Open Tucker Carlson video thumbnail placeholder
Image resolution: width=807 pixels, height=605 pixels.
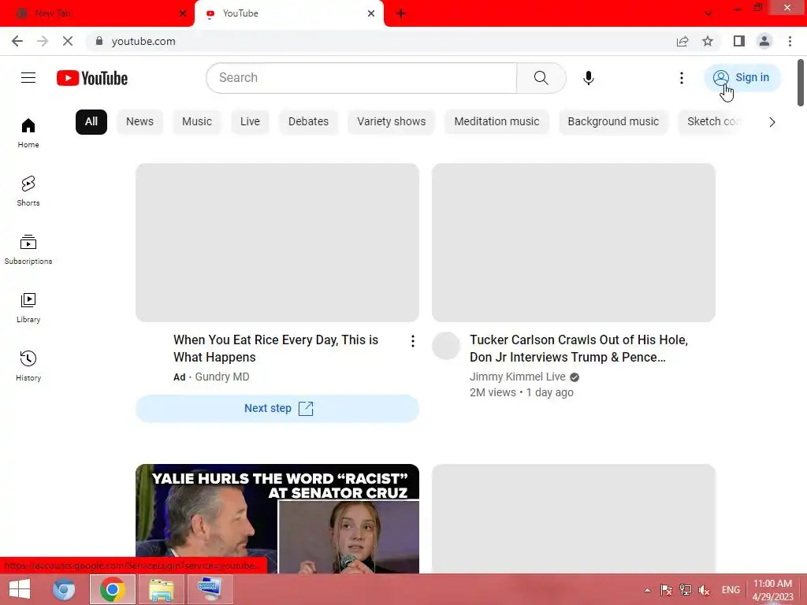tap(574, 243)
